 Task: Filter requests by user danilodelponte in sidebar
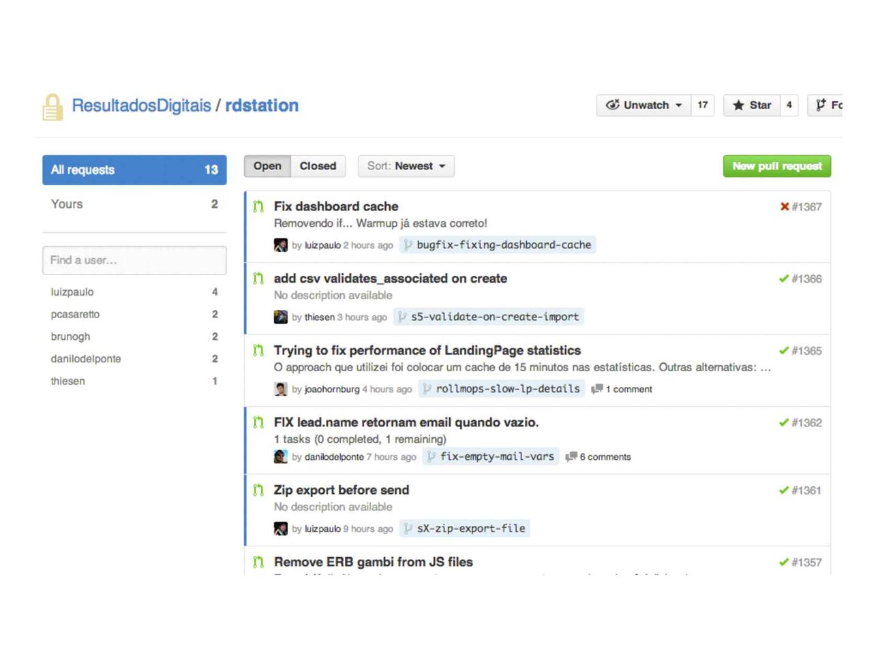[86, 359]
